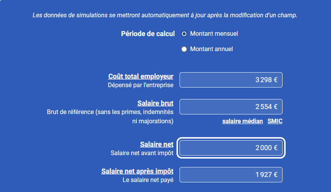Focus the Coût total employeur 3 298 € field

[x=231, y=80]
